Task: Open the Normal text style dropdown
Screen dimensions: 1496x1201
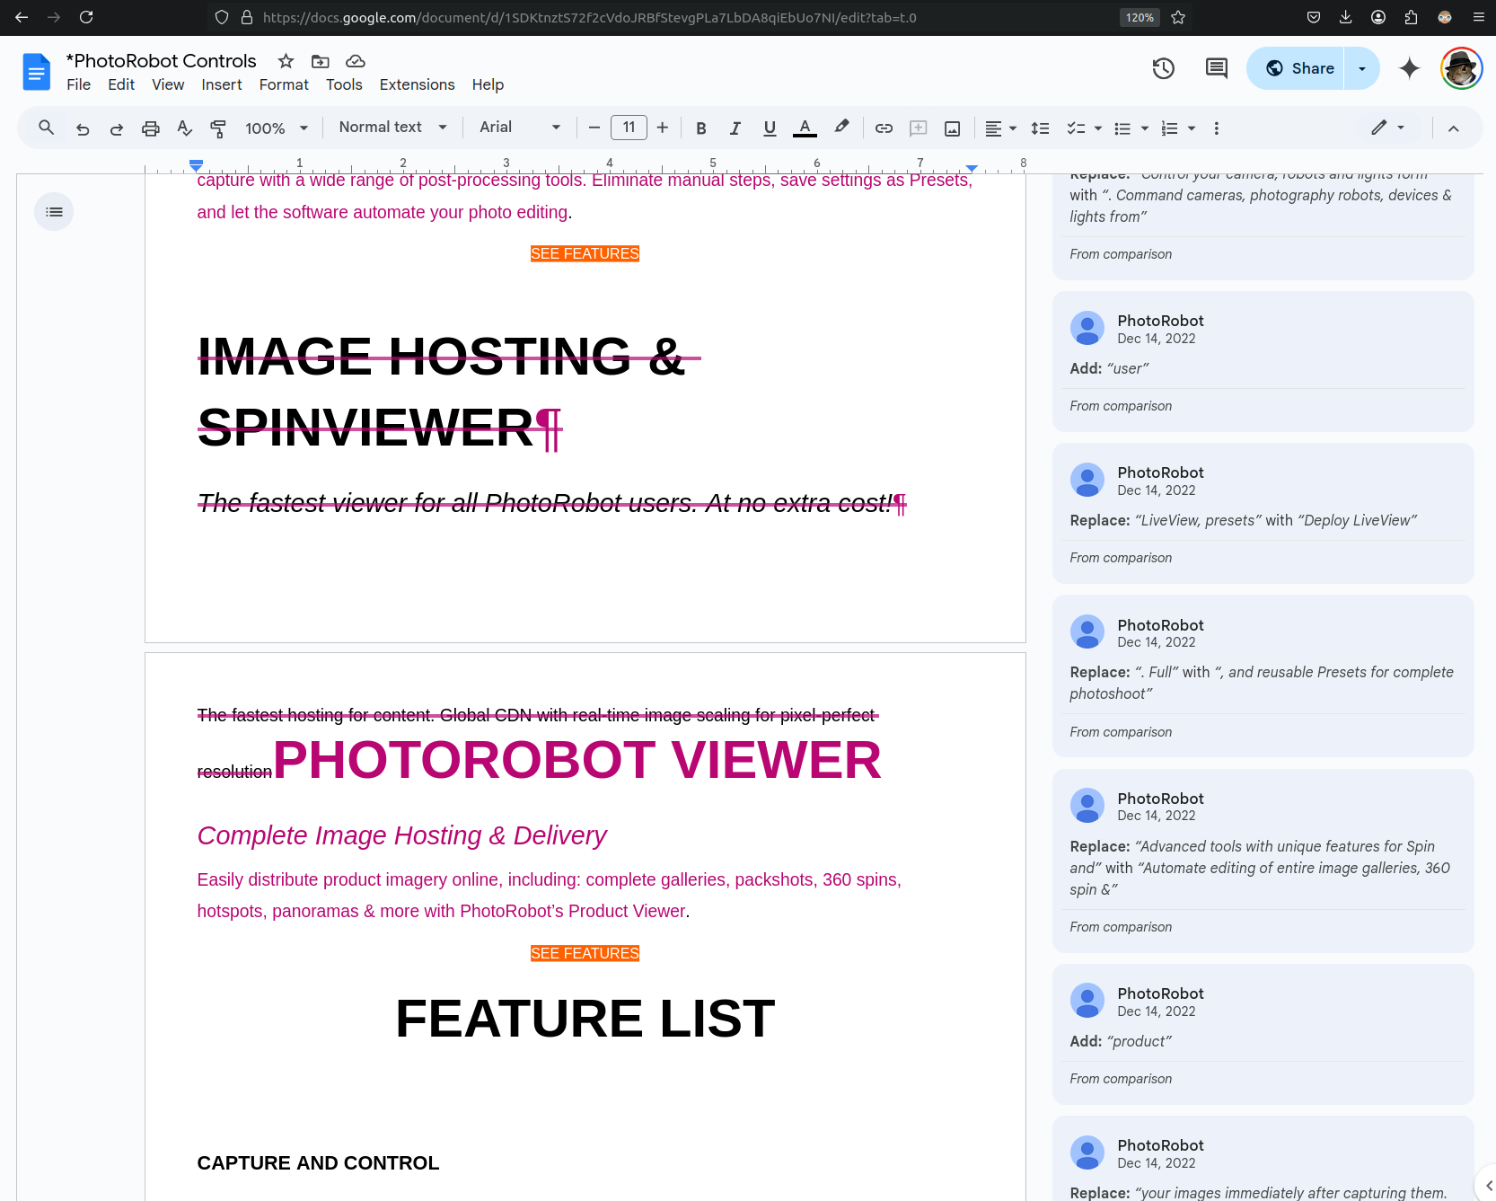Action: (x=393, y=128)
